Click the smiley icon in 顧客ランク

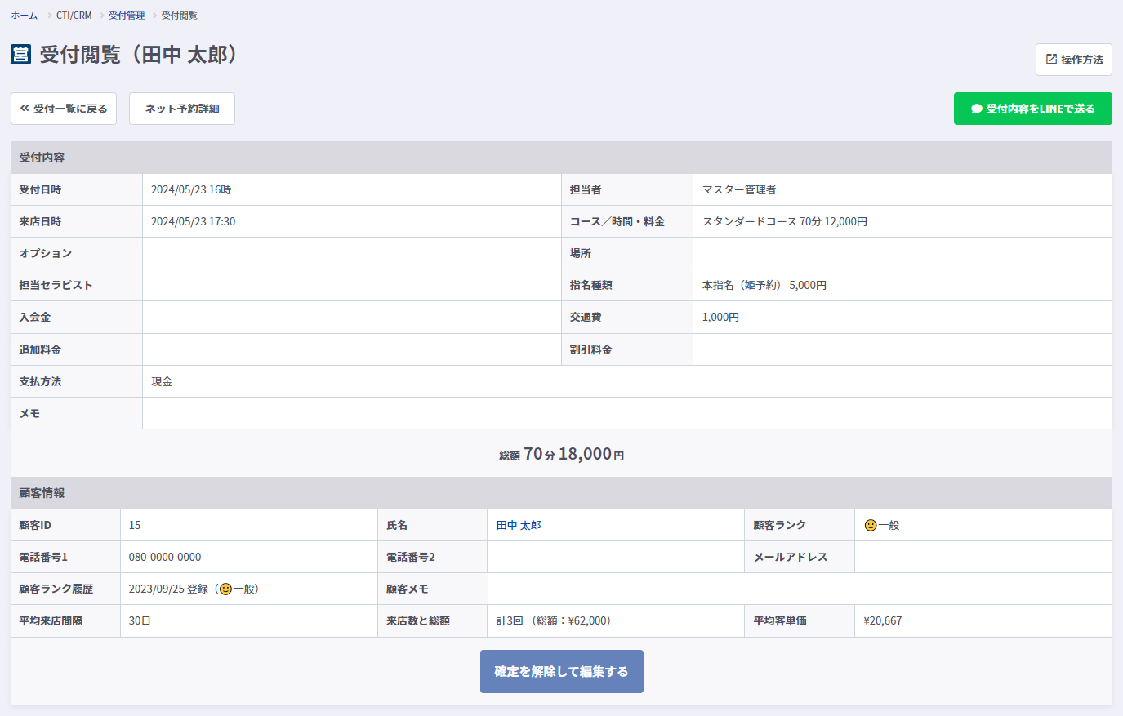coord(871,526)
